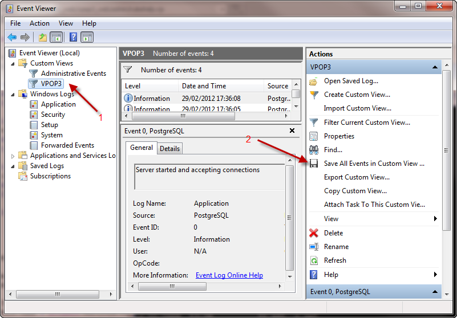Click the event description text box
457x318 pixels.
(209, 177)
